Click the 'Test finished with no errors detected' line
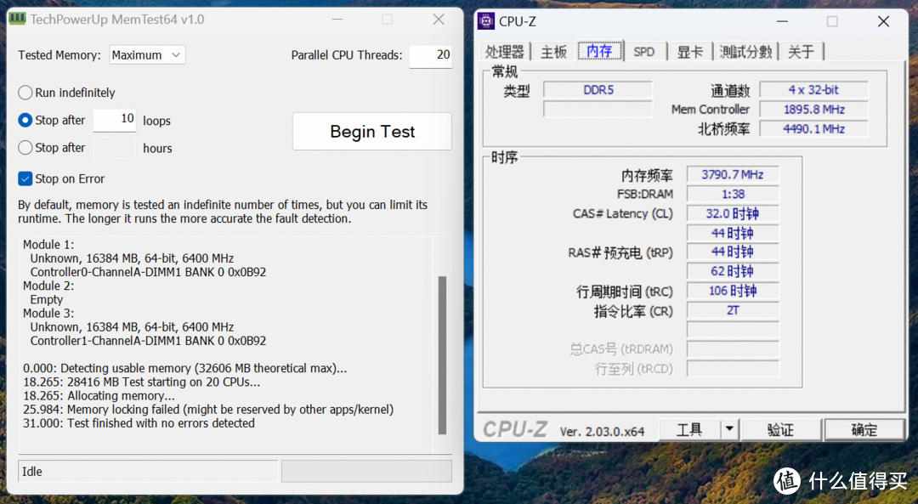This screenshot has height=504, width=918. click(x=139, y=423)
